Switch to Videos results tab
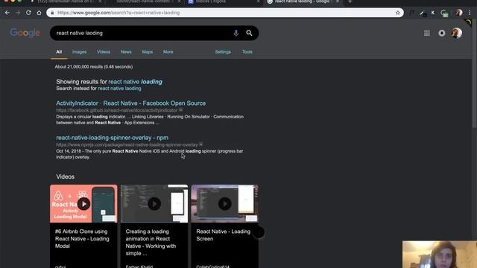The image size is (477, 268). [104, 52]
